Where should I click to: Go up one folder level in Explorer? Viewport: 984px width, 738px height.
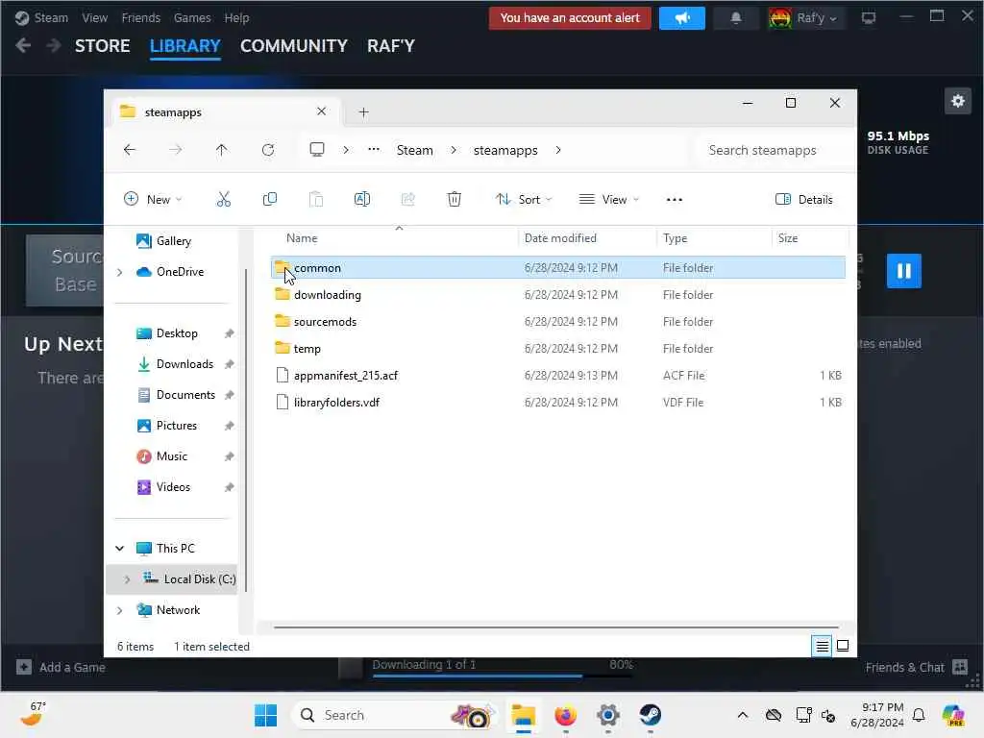(222, 150)
